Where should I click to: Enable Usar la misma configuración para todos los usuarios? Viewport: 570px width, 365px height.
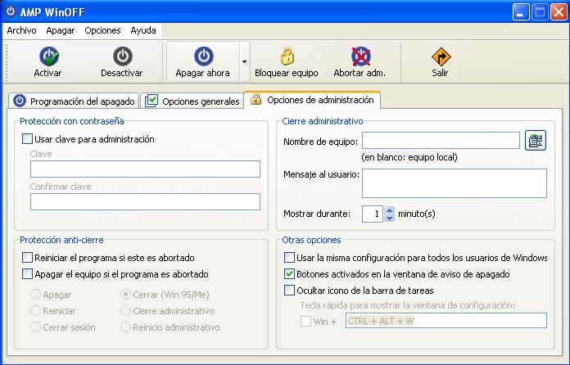[289, 258]
